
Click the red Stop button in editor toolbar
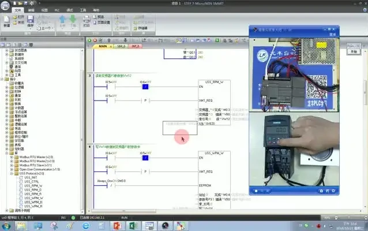coord(94,40)
